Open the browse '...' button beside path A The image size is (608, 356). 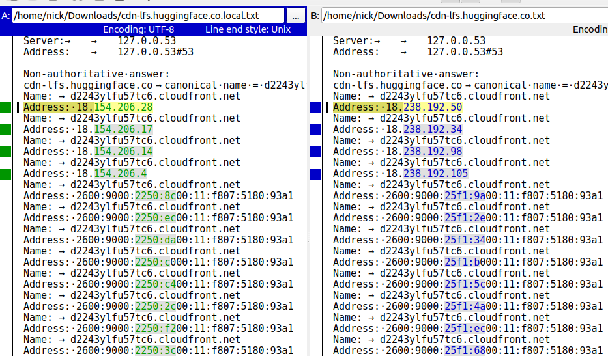[x=295, y=16]
